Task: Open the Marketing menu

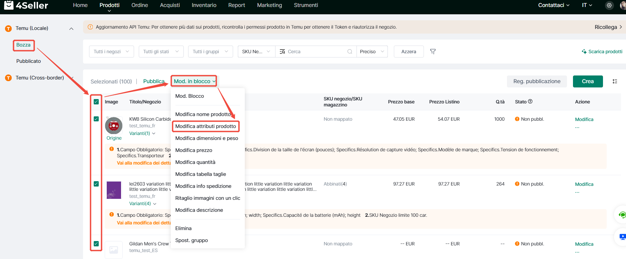Action: pyautogui.click(x=269, y=5)
